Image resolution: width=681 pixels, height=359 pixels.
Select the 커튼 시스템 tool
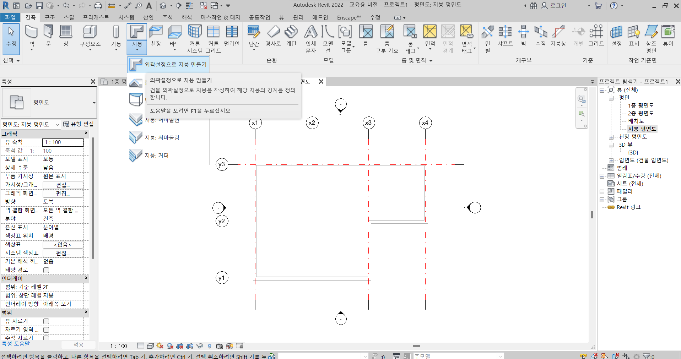pos(195,39)
